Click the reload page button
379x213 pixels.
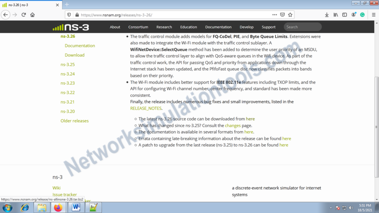23,14
